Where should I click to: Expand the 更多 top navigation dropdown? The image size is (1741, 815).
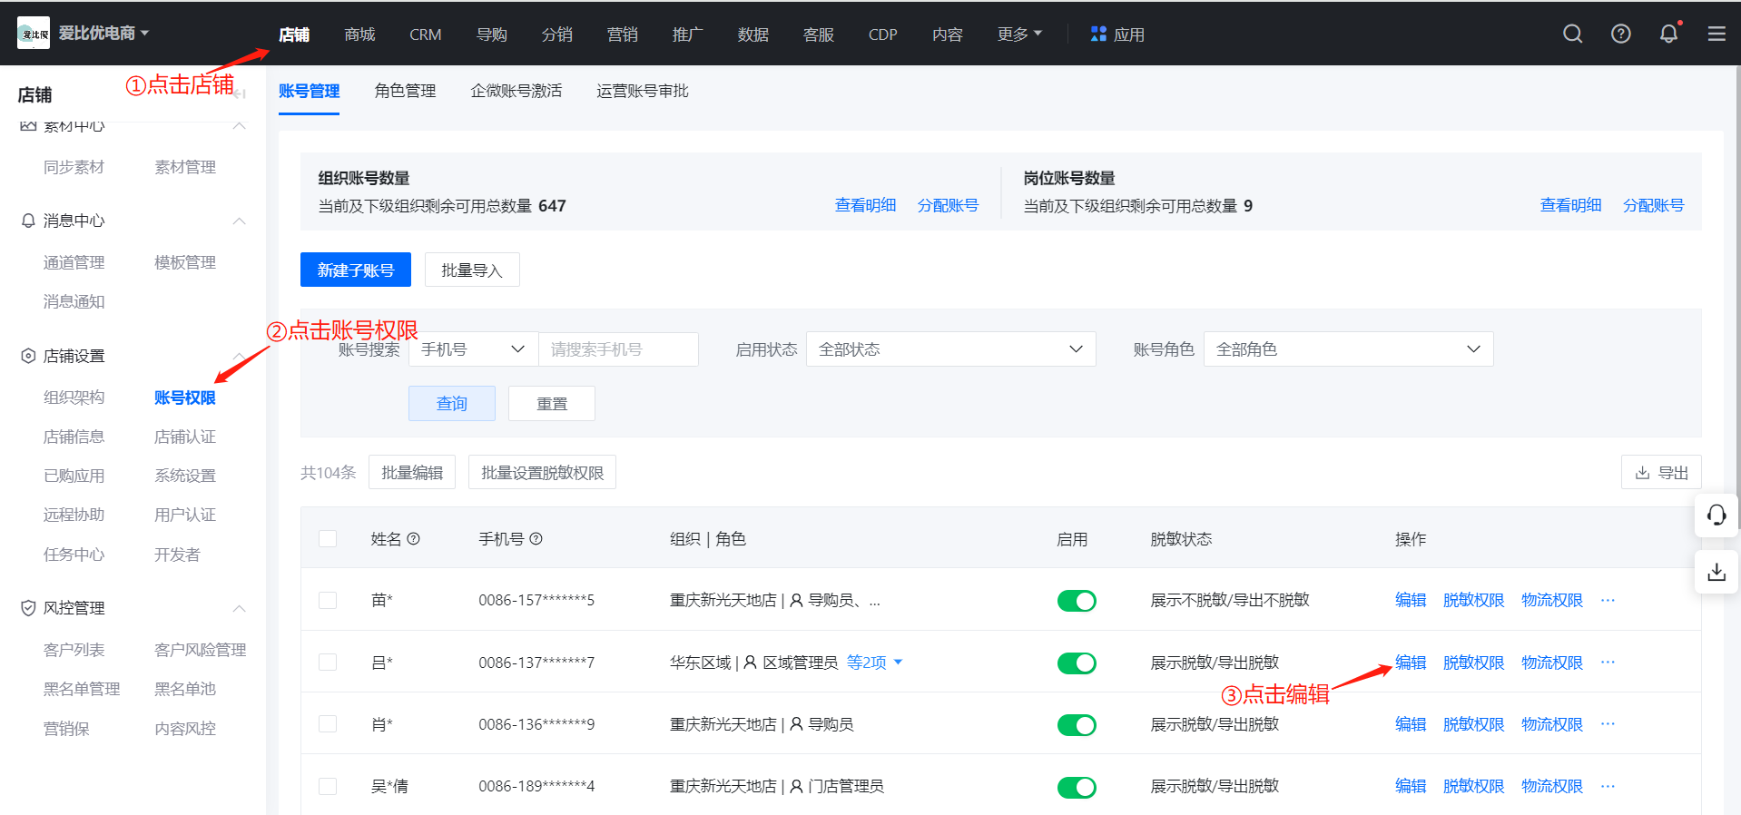pyautogui.click(x=1019, y=34)
